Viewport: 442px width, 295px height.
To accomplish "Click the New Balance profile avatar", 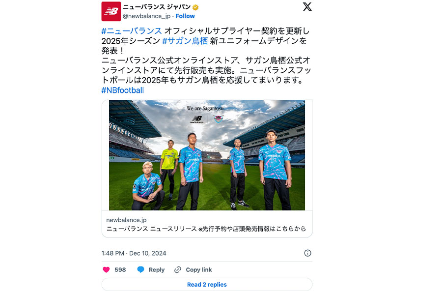I will tap(111, 11).
